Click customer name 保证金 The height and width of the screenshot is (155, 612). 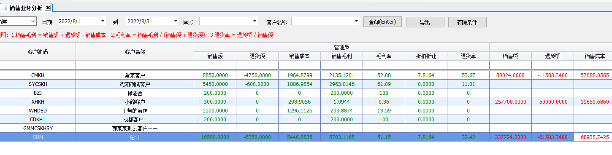(135, 93)
